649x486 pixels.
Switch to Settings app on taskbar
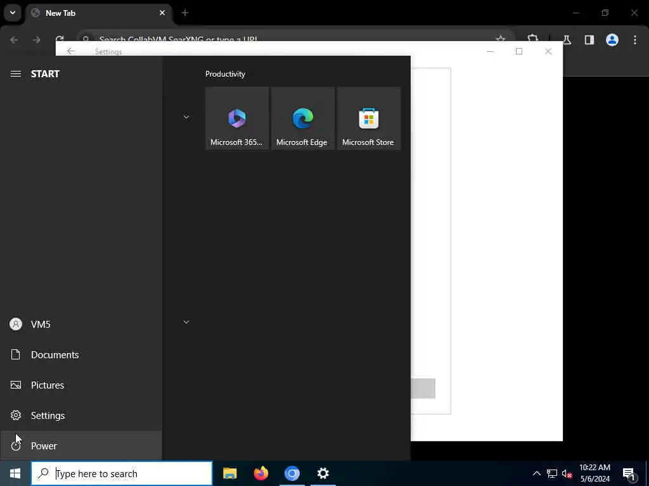tap(323, 473)
